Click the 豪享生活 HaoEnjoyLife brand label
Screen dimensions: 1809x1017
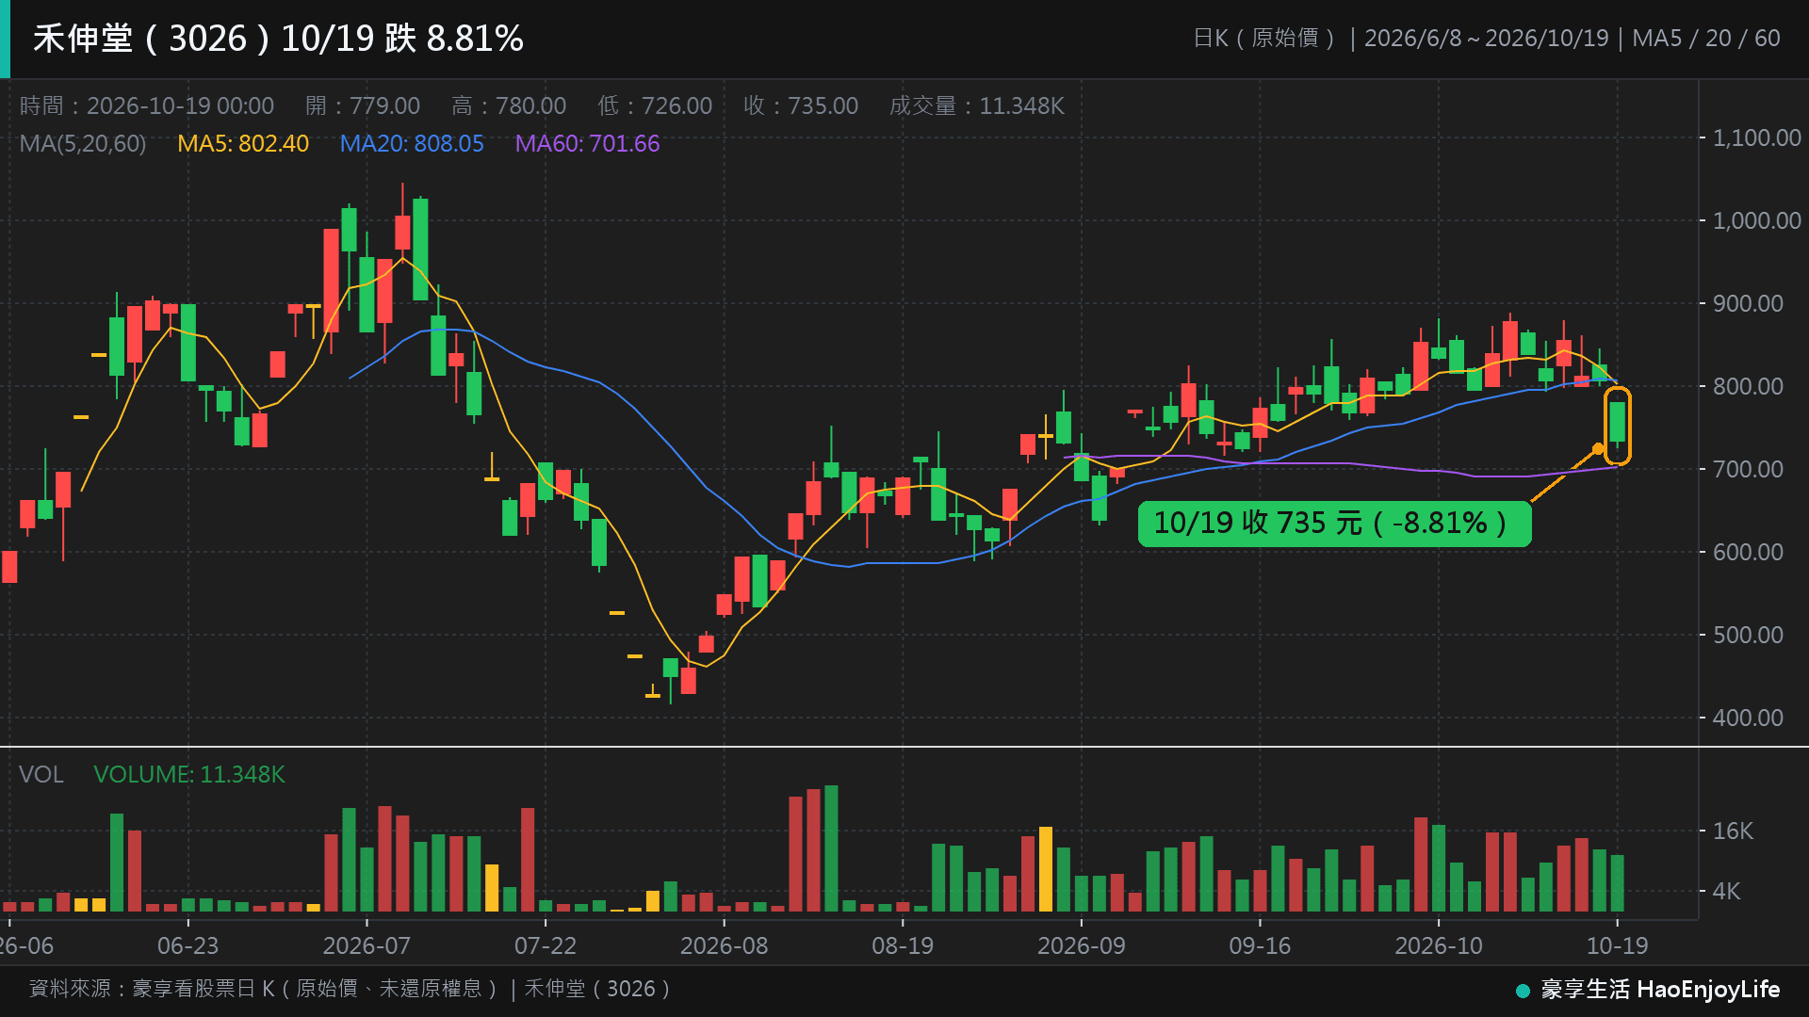pyautogui.click(x=1648, y=990)
